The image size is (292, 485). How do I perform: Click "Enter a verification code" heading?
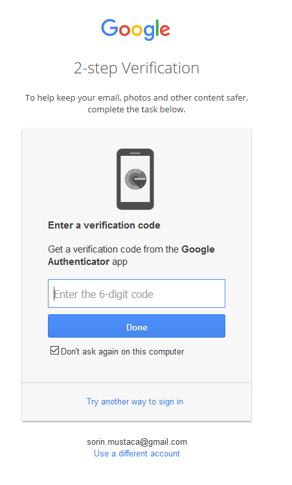click(104, 225)
